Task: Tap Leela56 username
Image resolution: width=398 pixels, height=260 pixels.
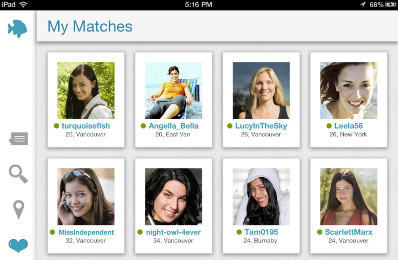Action: (x=348, y=126)
